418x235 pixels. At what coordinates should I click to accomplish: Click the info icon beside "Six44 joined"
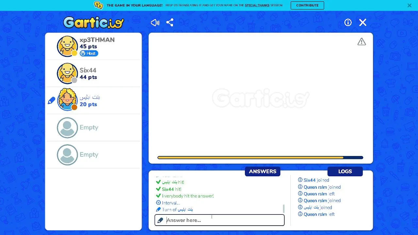(x=300, y=180)
